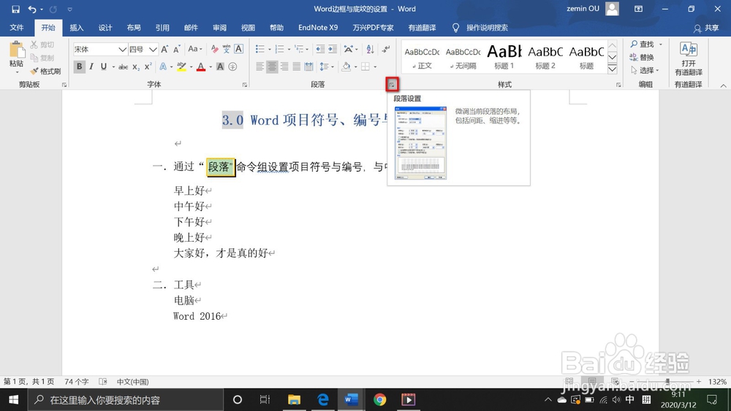This screenshot has width=731, height=411.
Task: Select the Format Painter (格式刷) tool
Action: [x=45, y=72]
